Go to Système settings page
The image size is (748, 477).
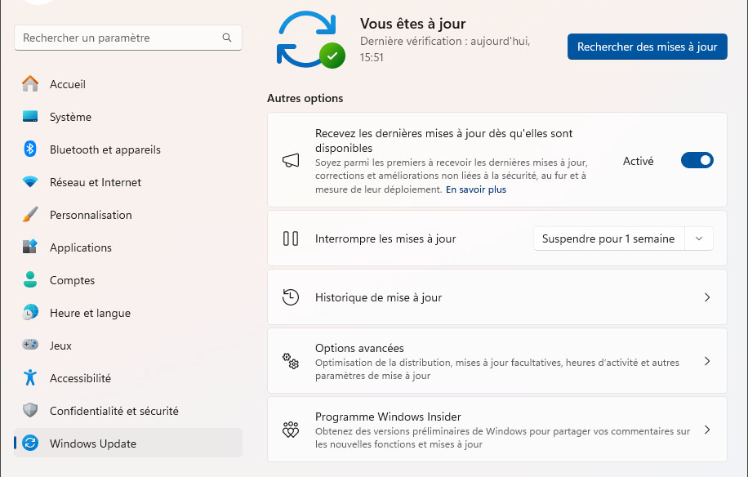click(70, 117)
